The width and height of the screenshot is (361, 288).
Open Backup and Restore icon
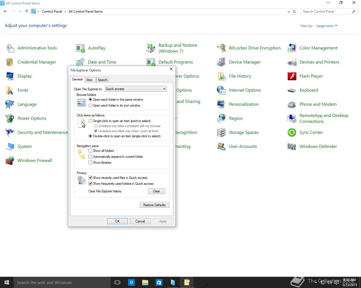click(x=151, y=48)
